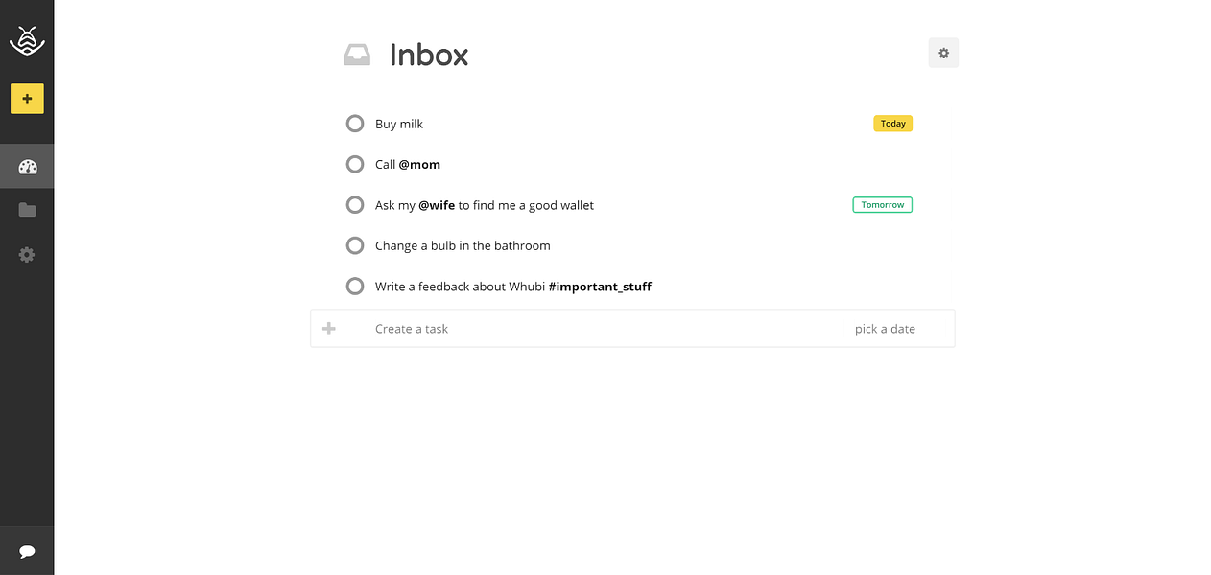Mark Buy milk as complete
Screen dimensions: 1211x575
pyautogui.click(x=355, y=124)
